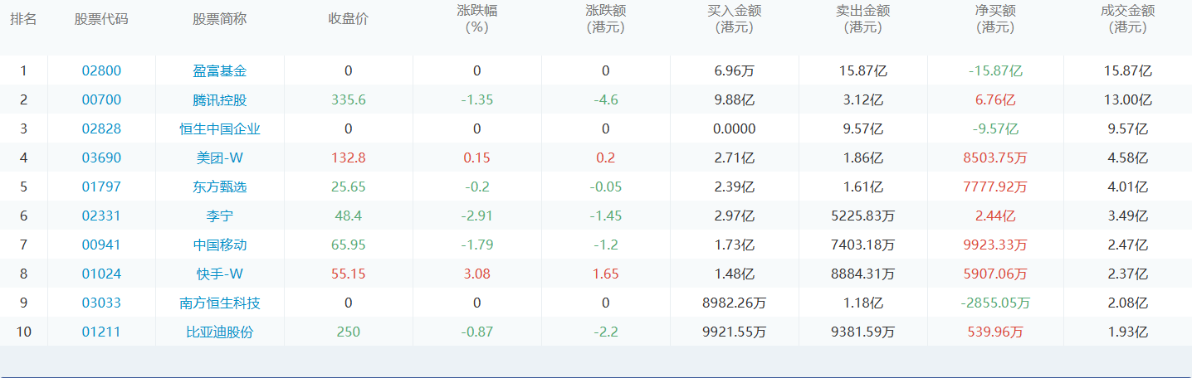The image size is (1192, 378).
Task: Open stock code link 01211
Action: 101,332
